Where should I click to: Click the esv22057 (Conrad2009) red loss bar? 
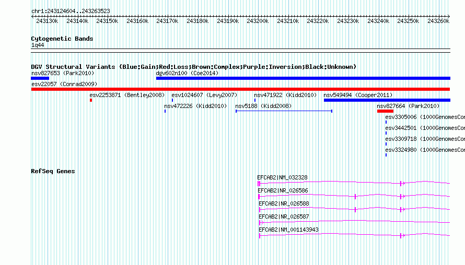(240, 89)
